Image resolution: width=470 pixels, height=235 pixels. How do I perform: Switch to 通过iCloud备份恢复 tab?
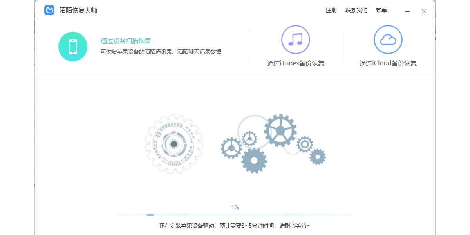[x=388, y=63]
